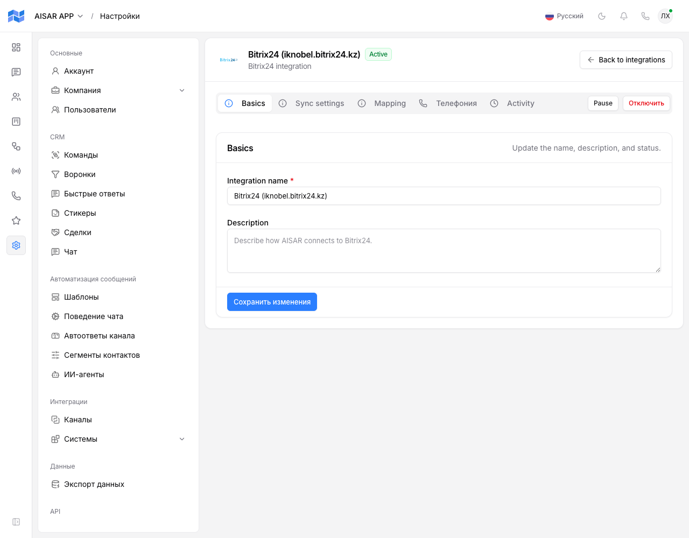Open Аккаунт settings
This screenshot has width=689, height=538.
pyautogui.click(x=118, y=71)
